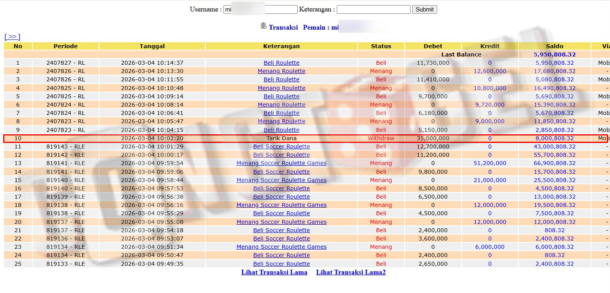Open Beli Roulette link in row 1
The height and width of the screenshot is (293, 610).
coord(282,63)
